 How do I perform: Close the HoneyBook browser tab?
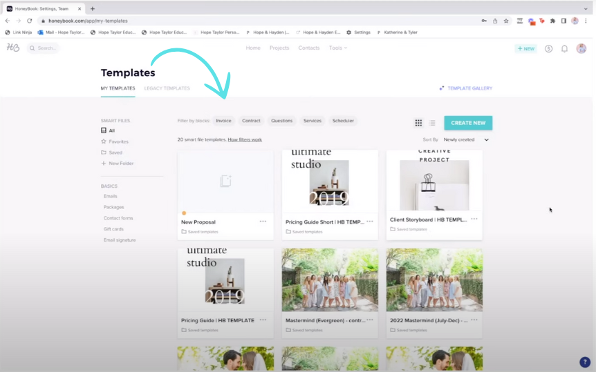(80, 8)
